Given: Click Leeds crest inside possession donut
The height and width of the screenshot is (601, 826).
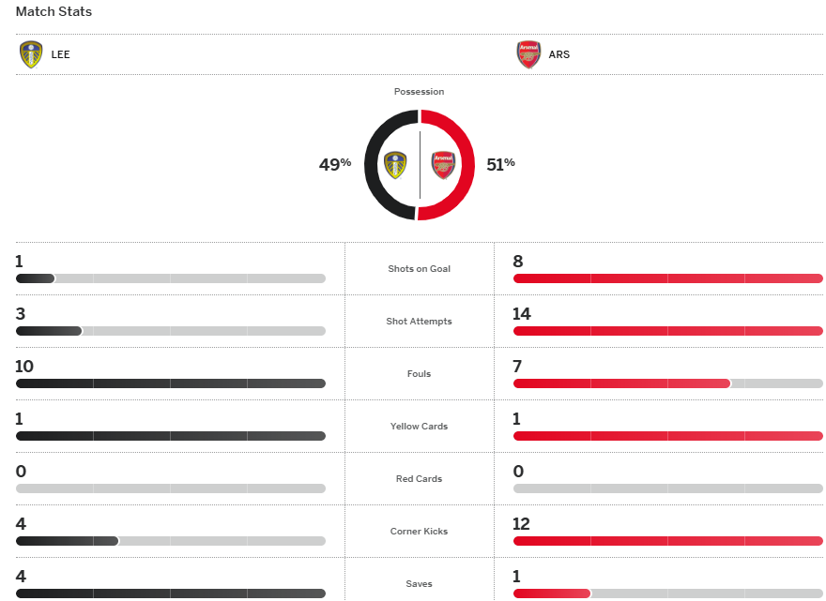Looking at the screenshot, I should click(396, 165).
